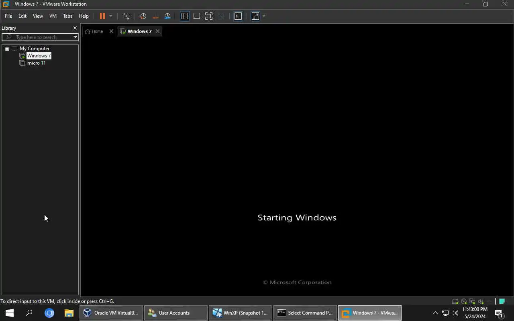Click the VMware Workstation title bar icon
This screenshot has height=321, width=514.
[x=6, y=4]
